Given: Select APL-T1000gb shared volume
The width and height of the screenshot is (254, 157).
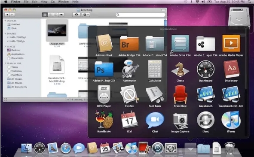Looking at the screenshot, I should (17, 37).
